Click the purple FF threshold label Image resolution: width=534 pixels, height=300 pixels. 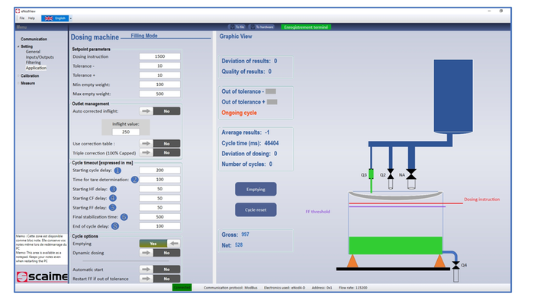point(318,212)
